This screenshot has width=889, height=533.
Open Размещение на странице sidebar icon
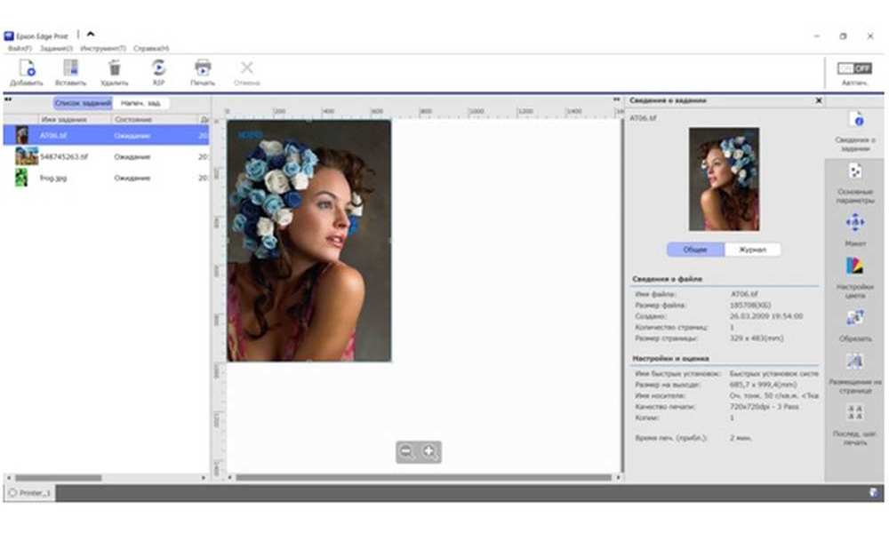pyautogui.click(x=854, y=362)
